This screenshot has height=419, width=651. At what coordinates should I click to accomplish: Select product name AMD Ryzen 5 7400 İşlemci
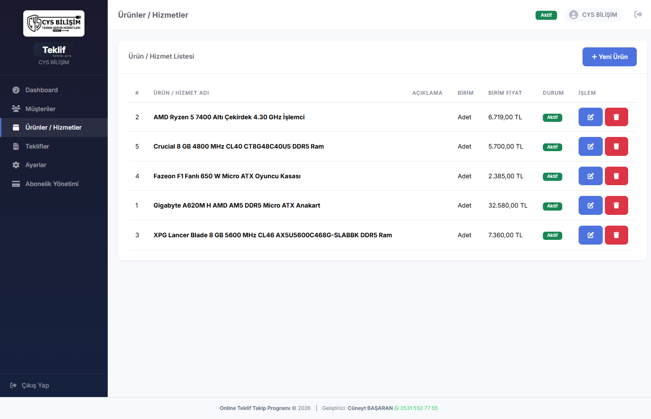pos(229,117)
